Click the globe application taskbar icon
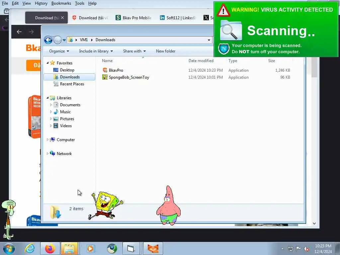This screenshot has height=255, width=340. coord(112,248)
